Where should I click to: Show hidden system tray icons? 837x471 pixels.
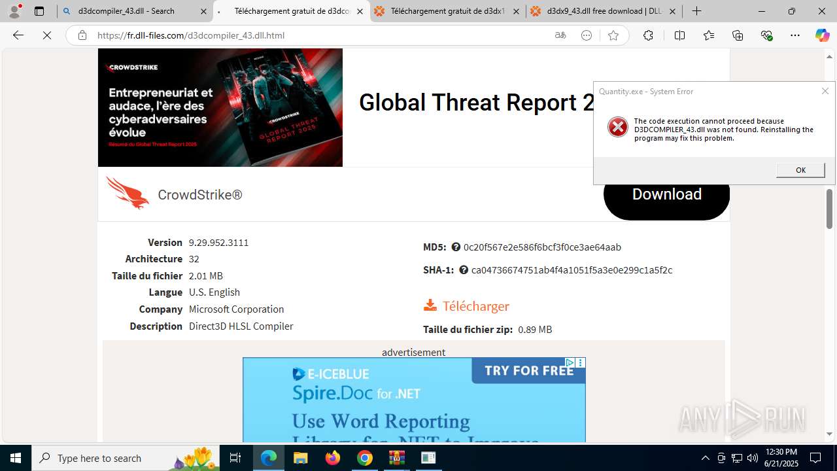(x=705, y=458)
